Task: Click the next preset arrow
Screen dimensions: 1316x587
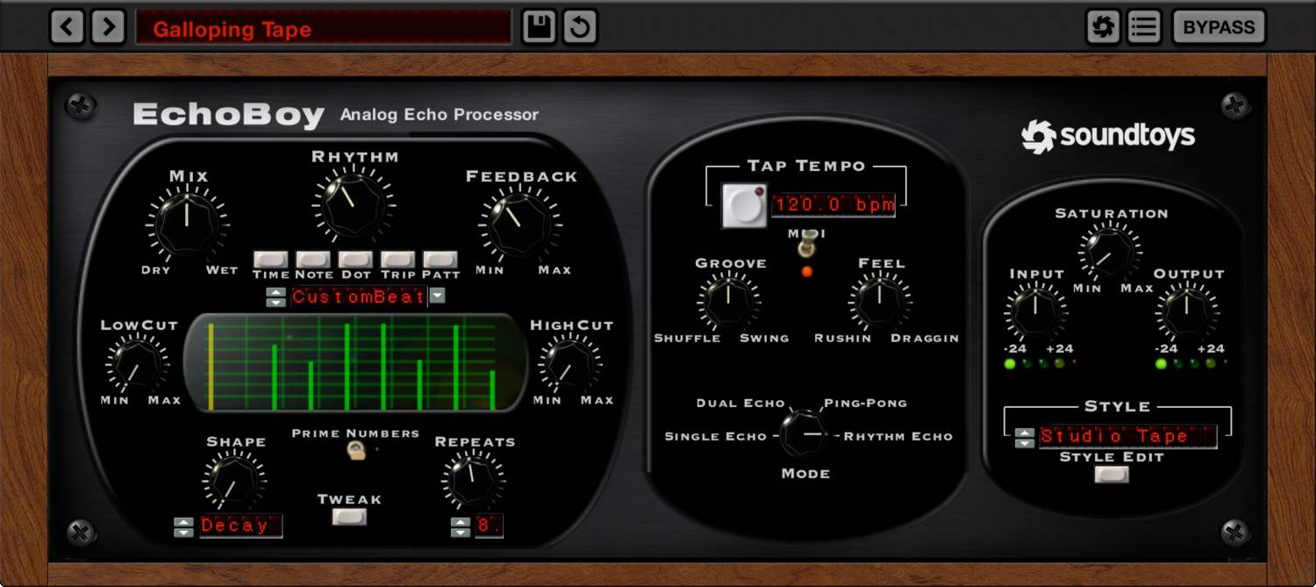Action: [108, 27]
